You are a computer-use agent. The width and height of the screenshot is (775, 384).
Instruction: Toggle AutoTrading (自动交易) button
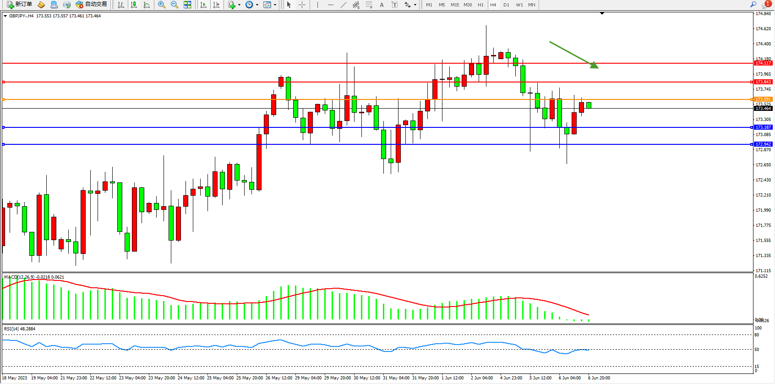(91, 5)
